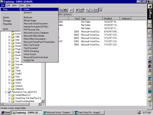The image size is (153, 115).
Task: Expand the I386 folder
Action: (x=9, y=37)
